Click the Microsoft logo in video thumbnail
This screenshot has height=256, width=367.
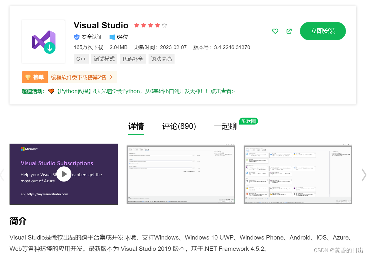pyautogui.click(x=29, y=149)
